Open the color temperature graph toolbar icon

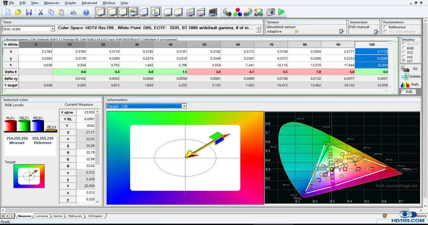144,12
